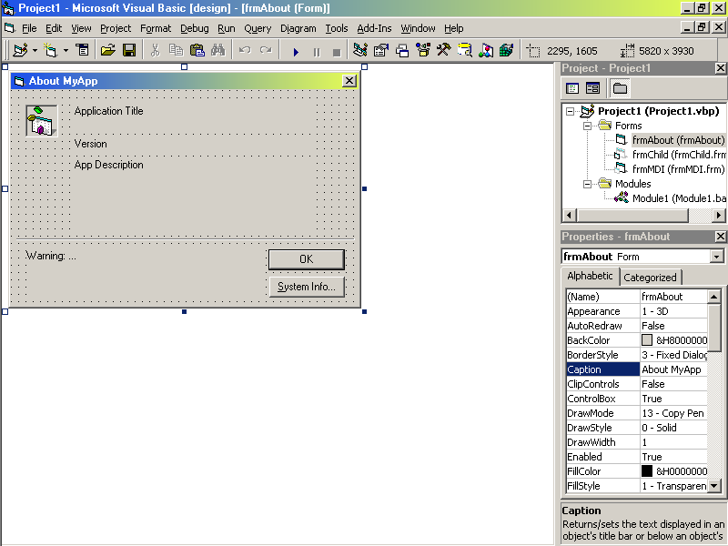Click the End stop toolbar button
Image resolution: width=728 pixels, height=546 pixels.
tap(337, 52)
